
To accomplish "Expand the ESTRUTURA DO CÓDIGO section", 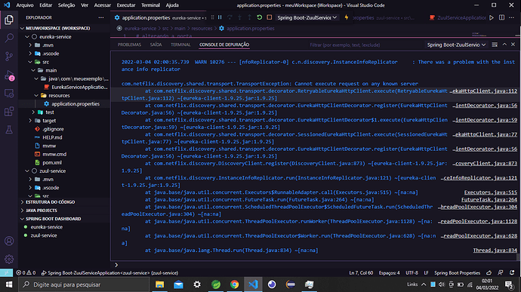I will click(x=50, y=202).
